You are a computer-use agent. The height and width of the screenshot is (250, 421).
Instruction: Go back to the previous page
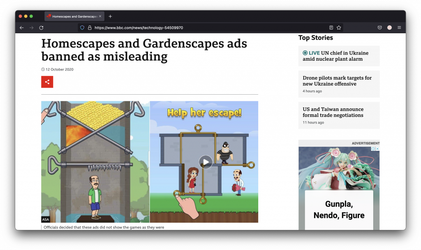click(x=22, y=28)
